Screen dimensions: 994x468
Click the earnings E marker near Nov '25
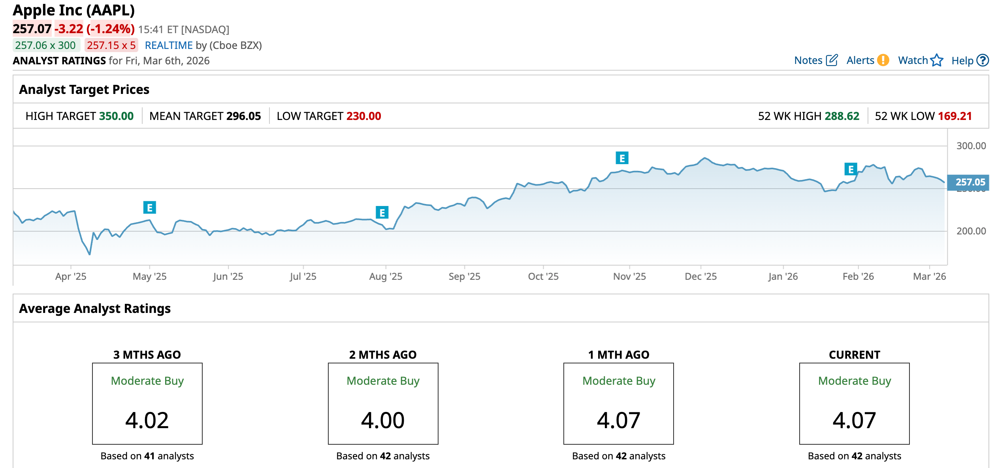point(622,158)
